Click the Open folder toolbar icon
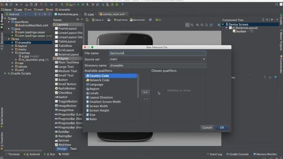 click(2, 5)
